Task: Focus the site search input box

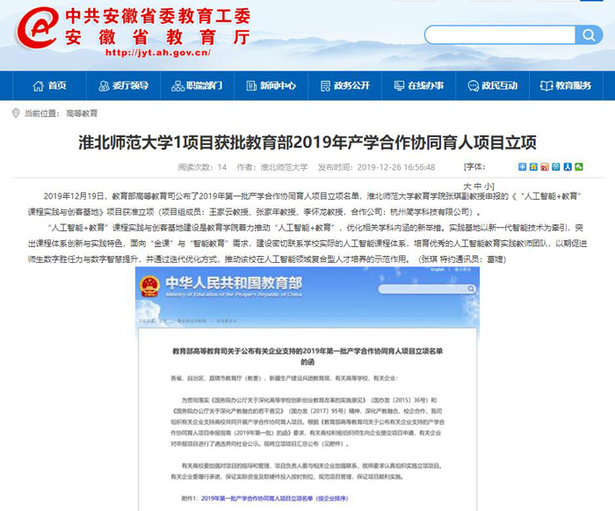Action: pyautogui.click(x=500, y=35)
